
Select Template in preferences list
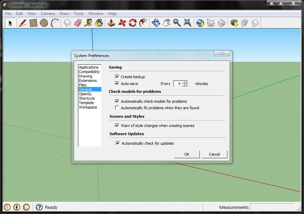pos(90,103)
